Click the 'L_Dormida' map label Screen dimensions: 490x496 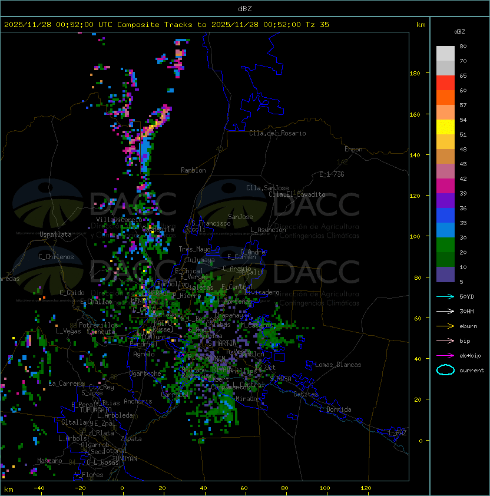tap(335, 409)
